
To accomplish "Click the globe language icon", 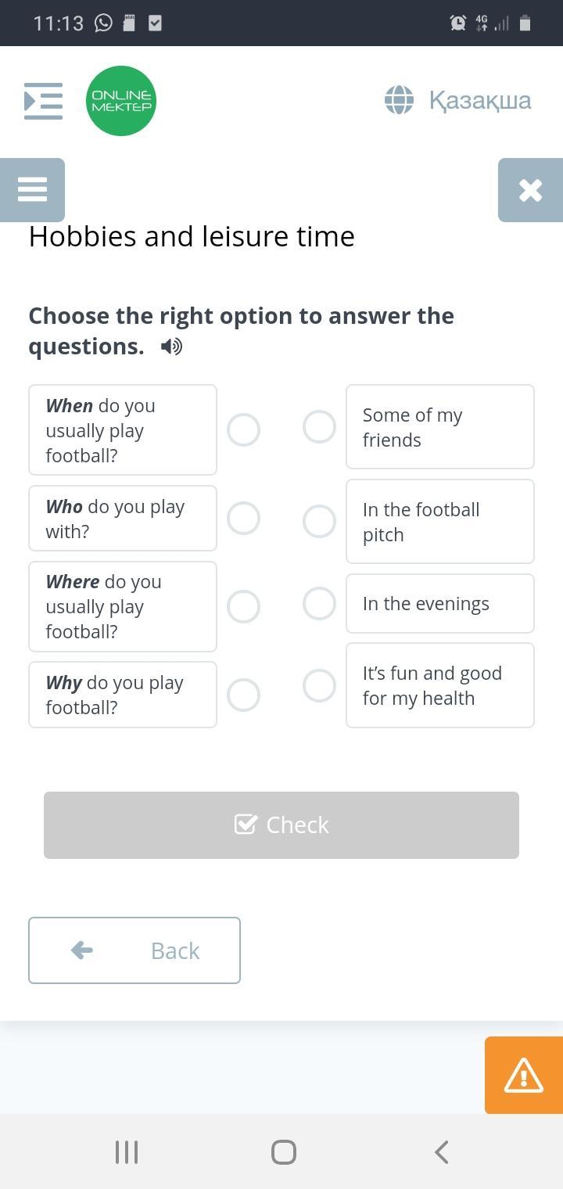I will (x=399, y=100).
